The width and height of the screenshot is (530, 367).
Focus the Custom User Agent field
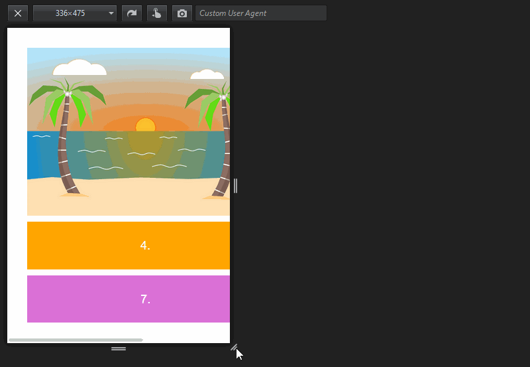261,13
